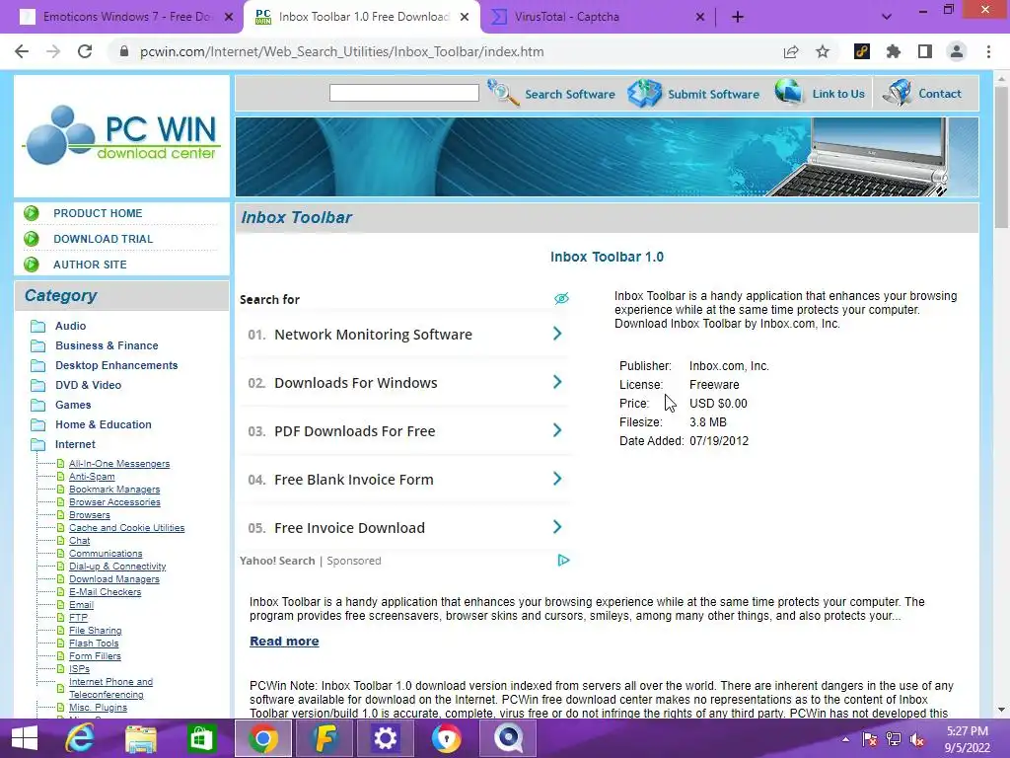Open the Chrome three-dot menu
The width and height of the screenshot is (1010, 758).
(988, 51)
